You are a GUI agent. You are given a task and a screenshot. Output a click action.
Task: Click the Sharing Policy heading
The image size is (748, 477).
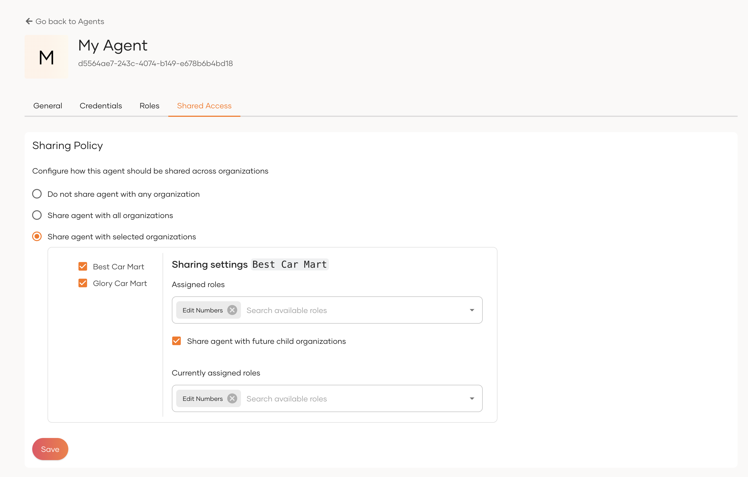click(x=67, y=145)
